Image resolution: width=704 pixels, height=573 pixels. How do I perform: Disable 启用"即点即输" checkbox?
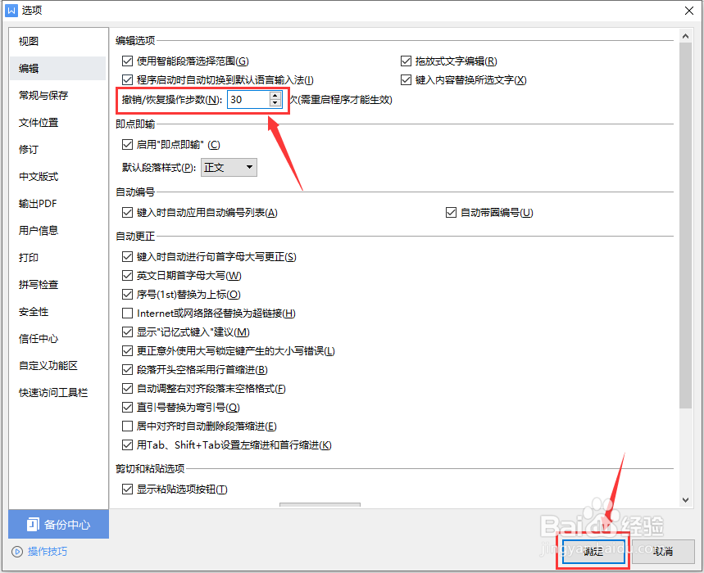point(128,144)
